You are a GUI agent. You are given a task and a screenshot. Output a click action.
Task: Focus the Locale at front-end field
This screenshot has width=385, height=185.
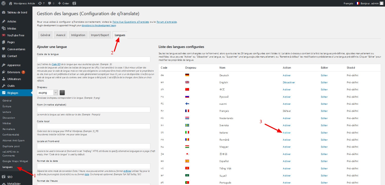(x=94, y=146)
